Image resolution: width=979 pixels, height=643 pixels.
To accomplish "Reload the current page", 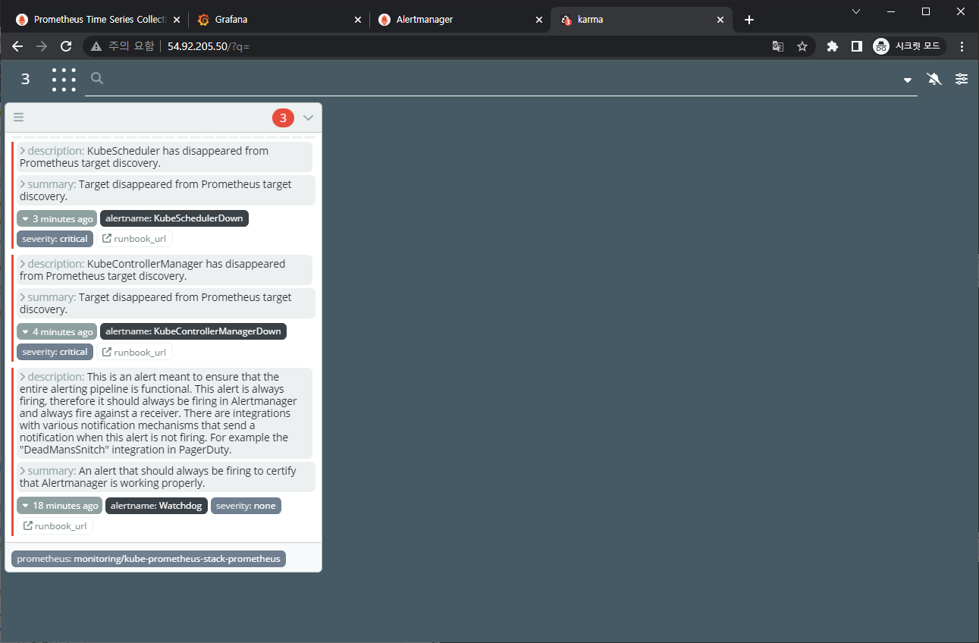I will coord(66,46).
